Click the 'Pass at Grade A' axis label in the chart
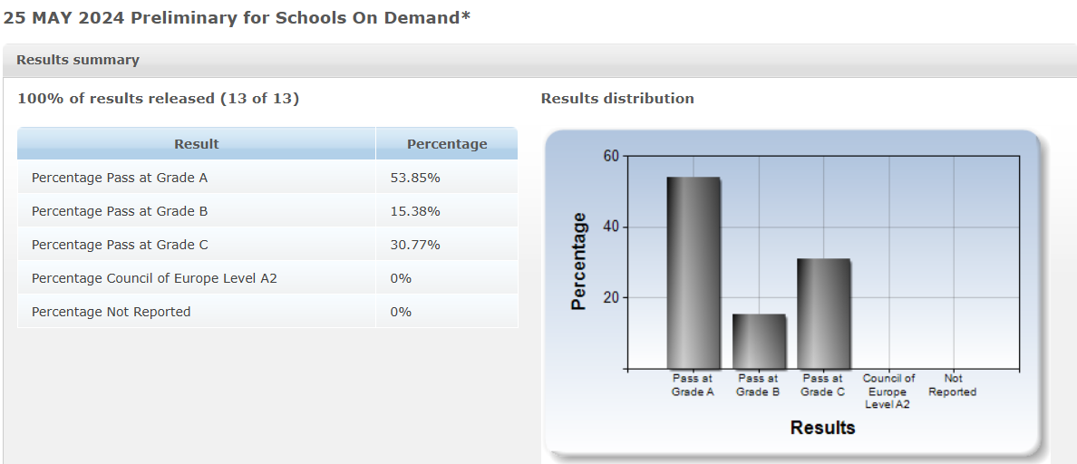The image size is (1077, 464). (693, 385)
